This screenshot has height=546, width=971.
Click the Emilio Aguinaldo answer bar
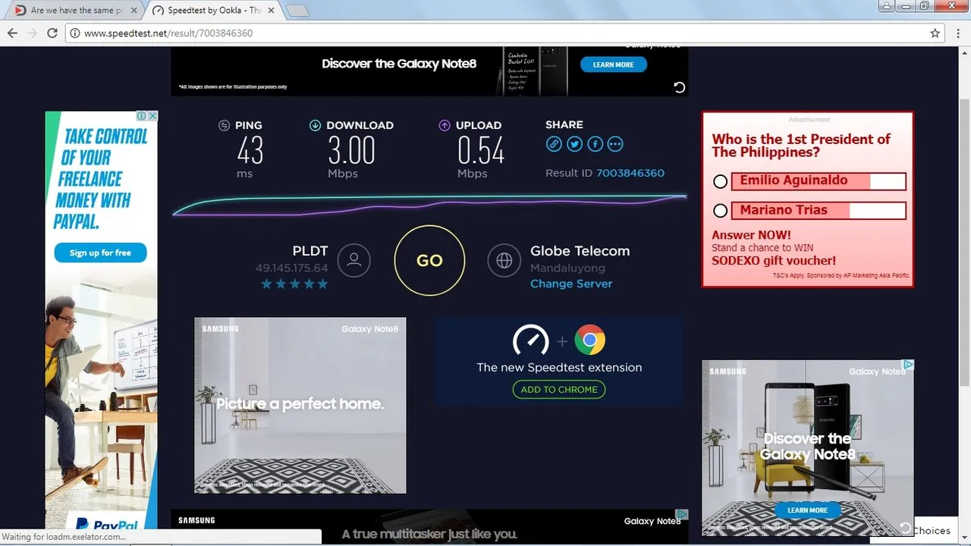click(819, 181)
